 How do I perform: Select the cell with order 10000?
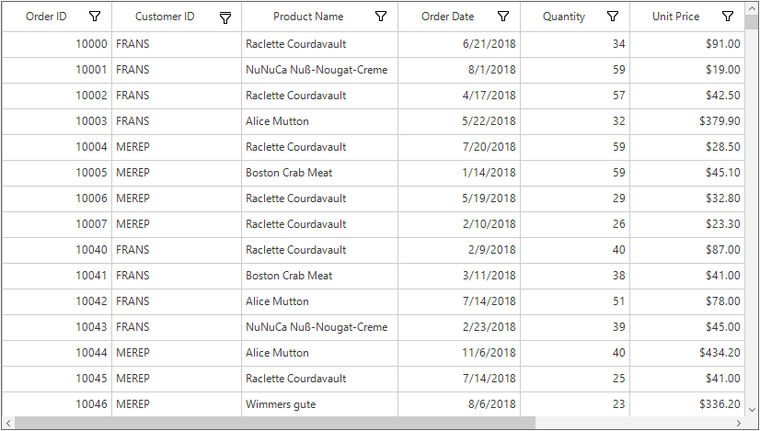pyautogui.click(x=57, y=44)
